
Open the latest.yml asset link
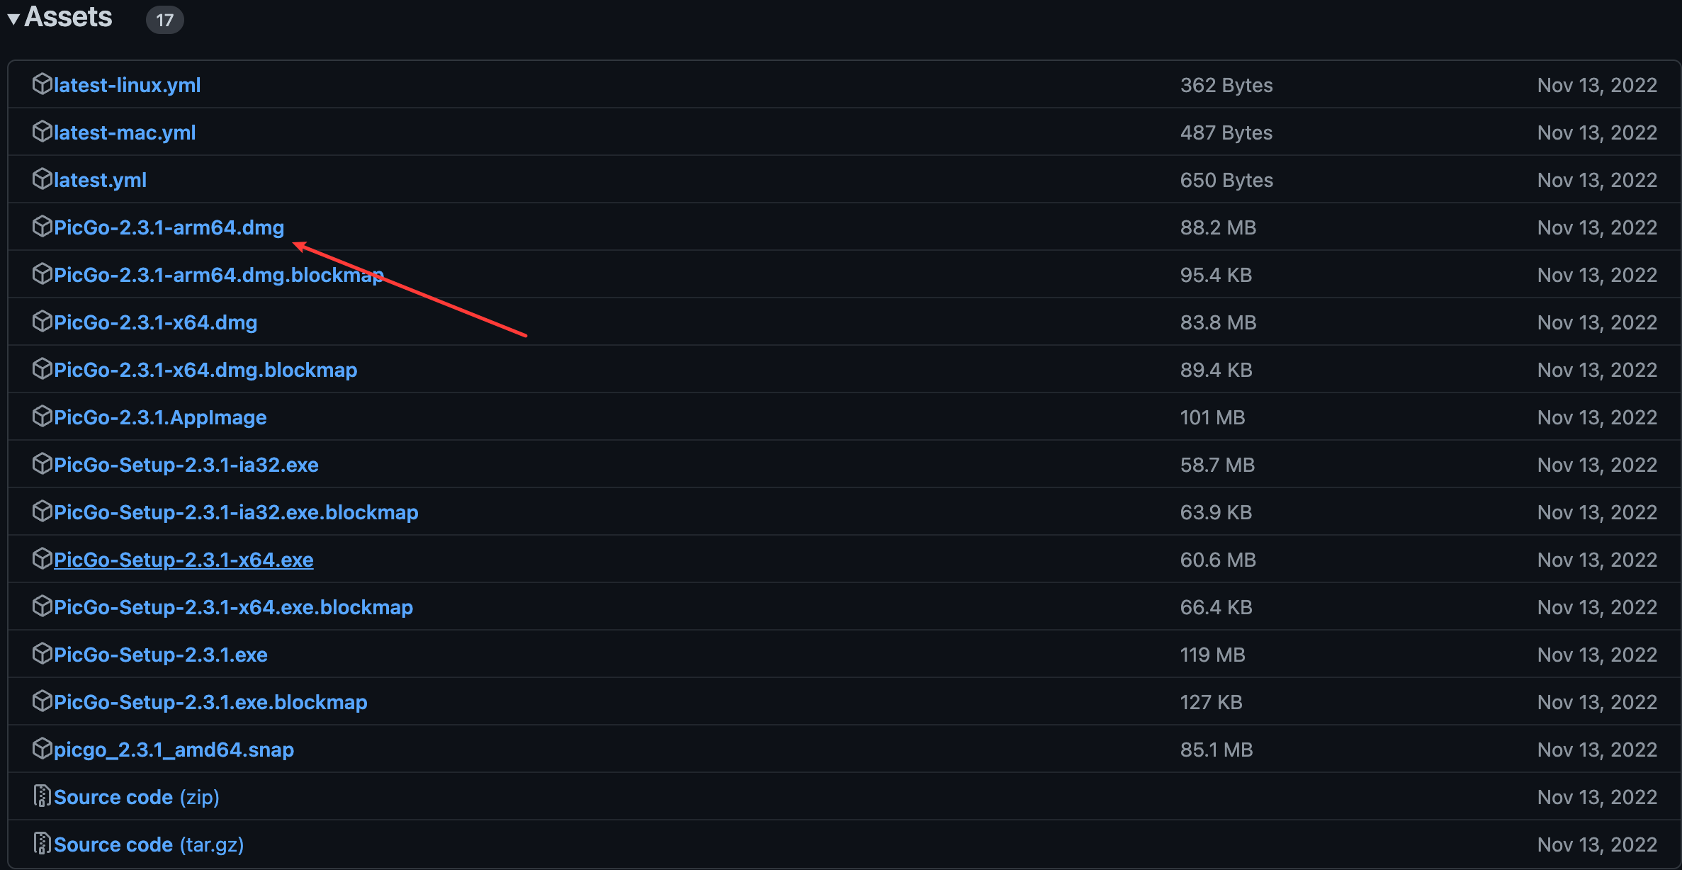point(100,180)
